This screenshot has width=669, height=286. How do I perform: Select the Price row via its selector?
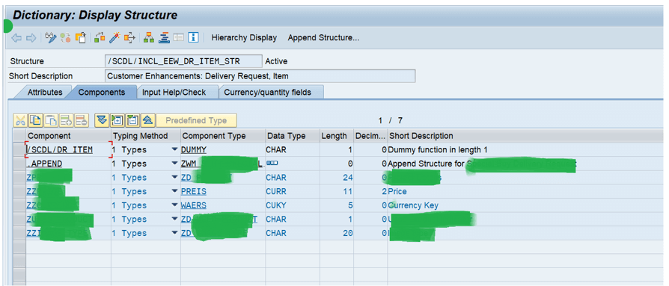coord(19,191)
